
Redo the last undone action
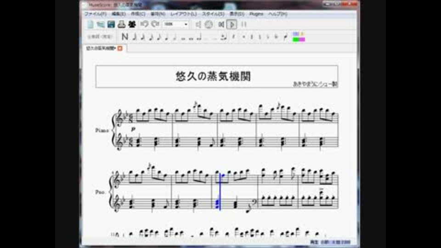[x=155, y=24]
